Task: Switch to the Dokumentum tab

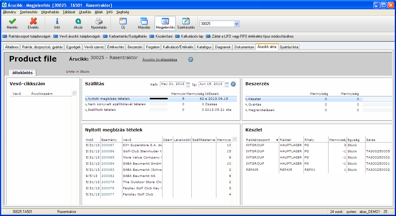Action: (244, 47)
